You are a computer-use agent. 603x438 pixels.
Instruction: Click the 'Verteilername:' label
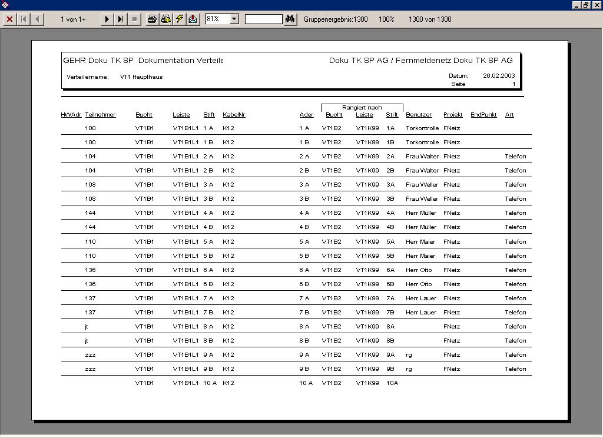pos(88,77)
